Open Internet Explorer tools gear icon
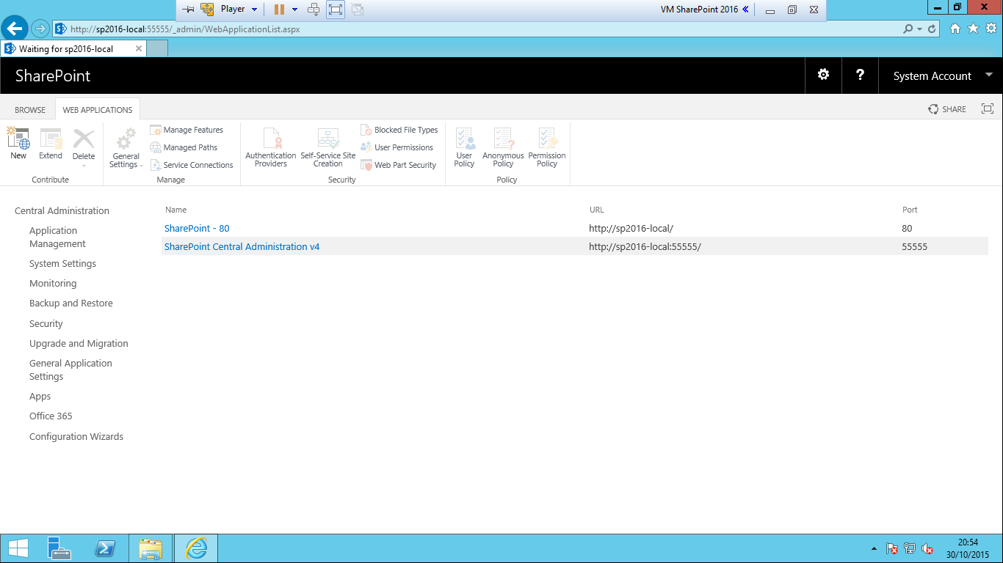The image size is (1003, 563). pyautogui.click(x=991, y=29)
